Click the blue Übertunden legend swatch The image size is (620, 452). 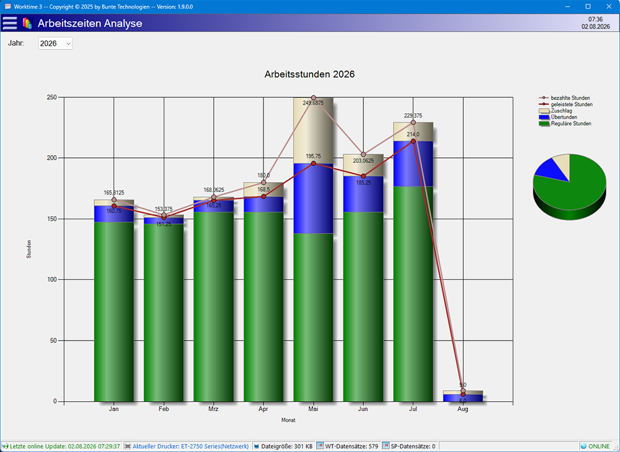[x=544, y=117]
